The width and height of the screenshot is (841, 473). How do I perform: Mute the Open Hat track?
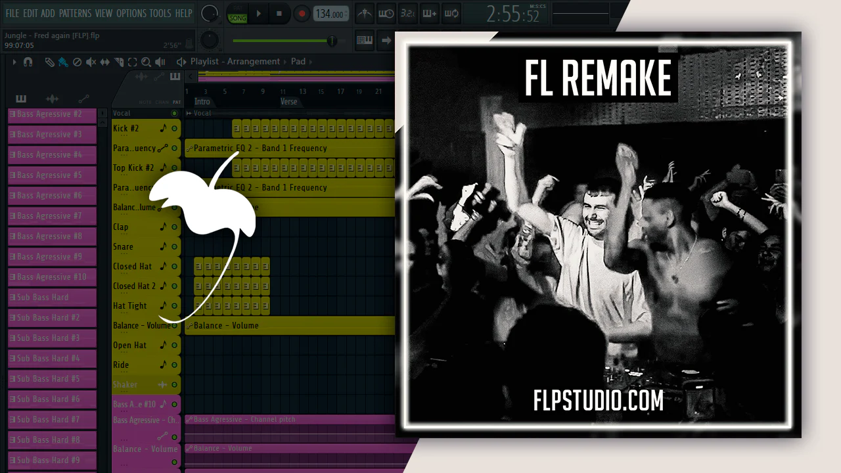click(x=174, y=346)
